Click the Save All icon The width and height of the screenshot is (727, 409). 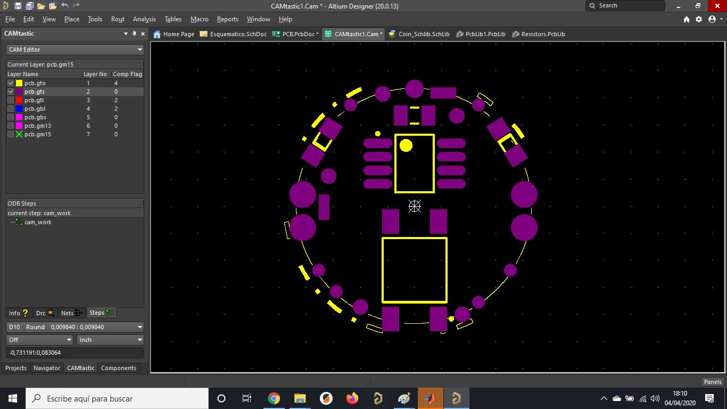point(29,6)
